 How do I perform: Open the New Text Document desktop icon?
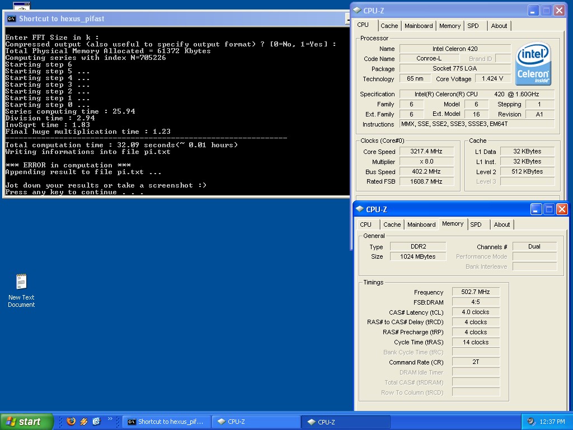tap(21, 291)
